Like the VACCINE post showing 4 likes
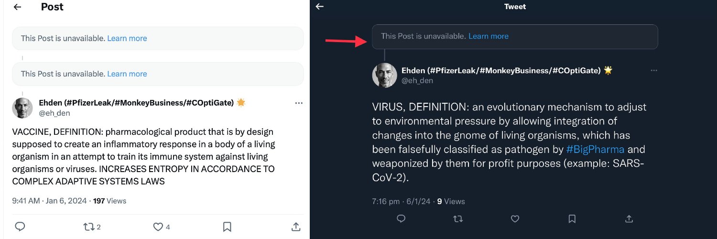 click(x=158, y=227)
